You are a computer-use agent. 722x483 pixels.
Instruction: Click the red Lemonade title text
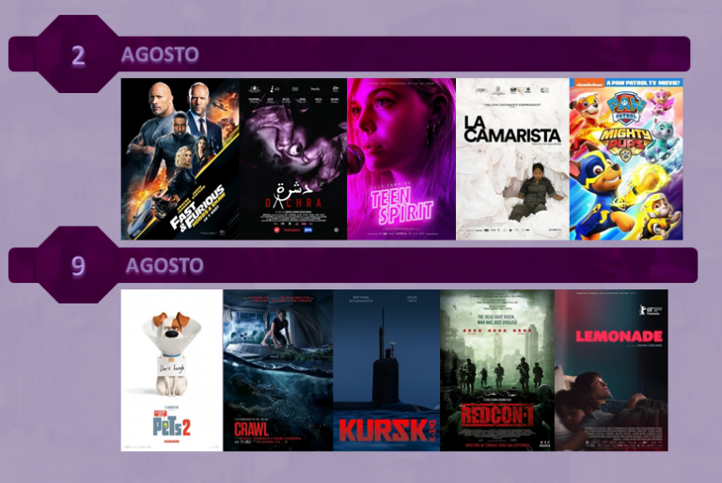(619, 336)
